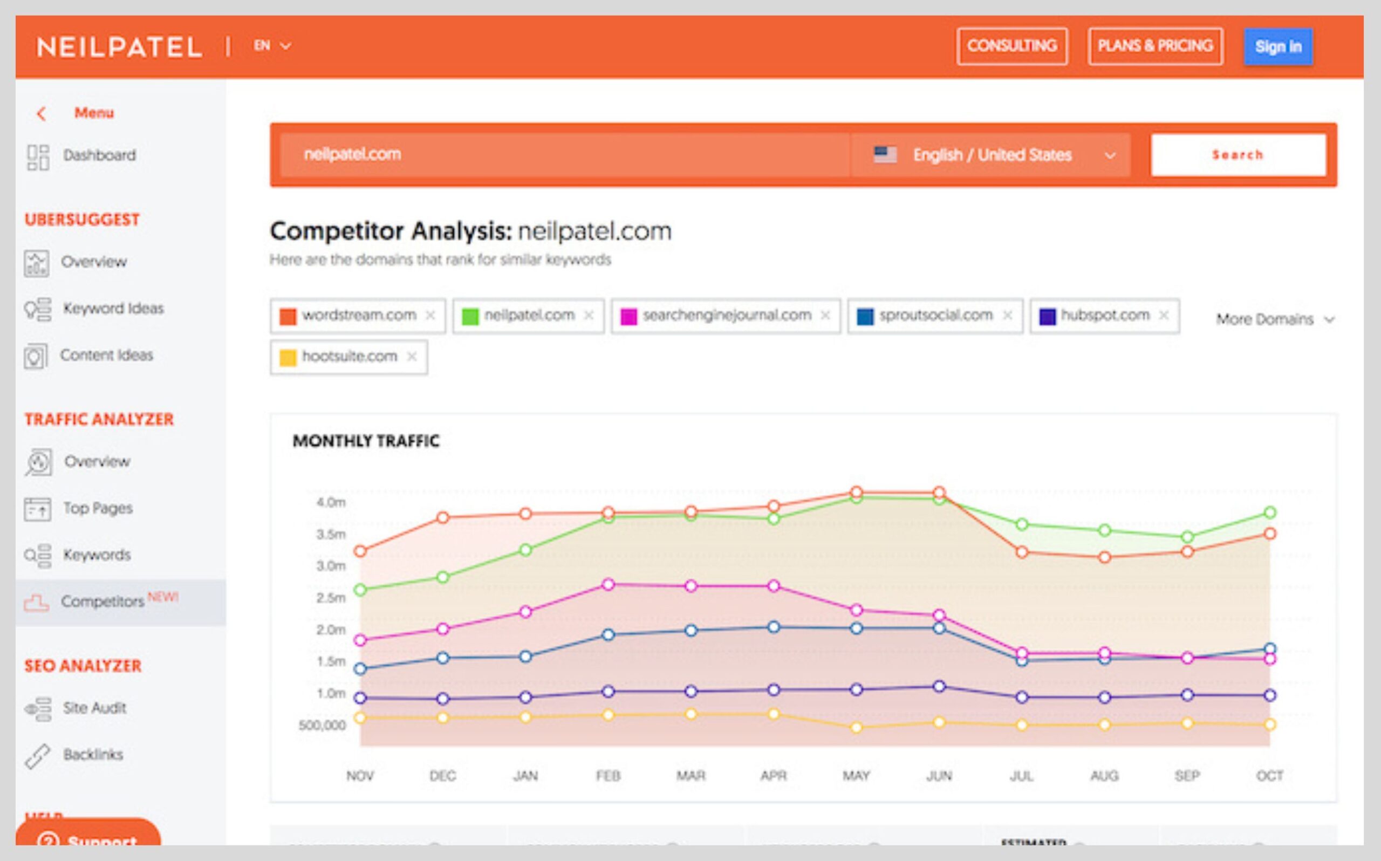This screenshot has height=861, width=1381.
Task: Open Dashboard from sidebar
Action: click(x=100, y=155)
